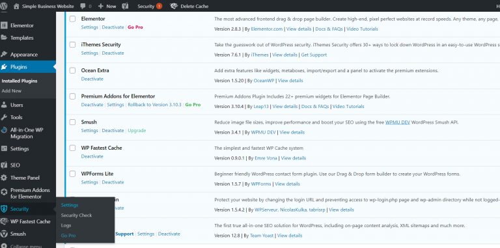Screen dimensions: 500x248
Task: Open the Emre Vona author link
Action: click(x=266, y=158)
